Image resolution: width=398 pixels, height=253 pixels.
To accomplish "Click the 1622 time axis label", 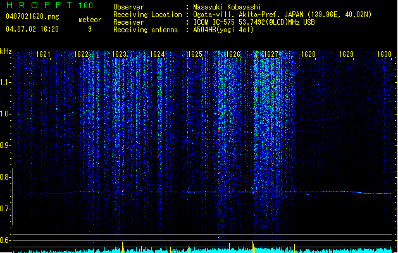I will coord(81,54).
